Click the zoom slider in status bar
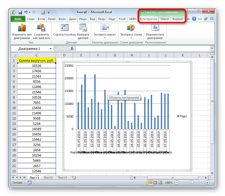 (x=192, y=183)
